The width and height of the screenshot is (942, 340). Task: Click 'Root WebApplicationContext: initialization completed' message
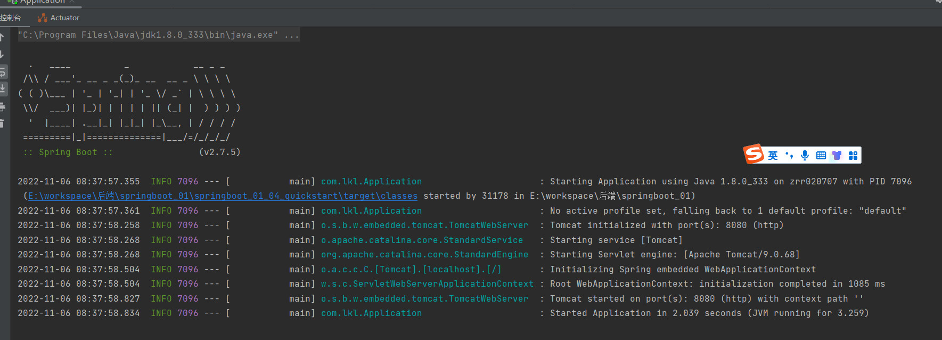click(x=717, y=284)
